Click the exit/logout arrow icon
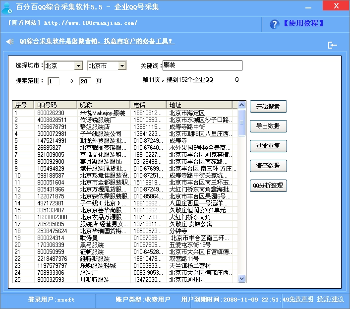 click(x=332, y=45)
